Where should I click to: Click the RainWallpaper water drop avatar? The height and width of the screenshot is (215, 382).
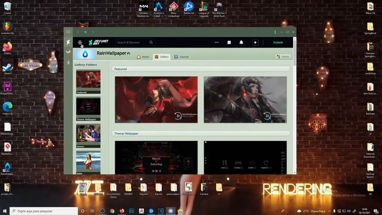pos(85,54)
